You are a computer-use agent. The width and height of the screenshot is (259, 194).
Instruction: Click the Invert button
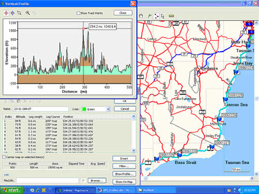pyautogui.click(x=124, y=158)
